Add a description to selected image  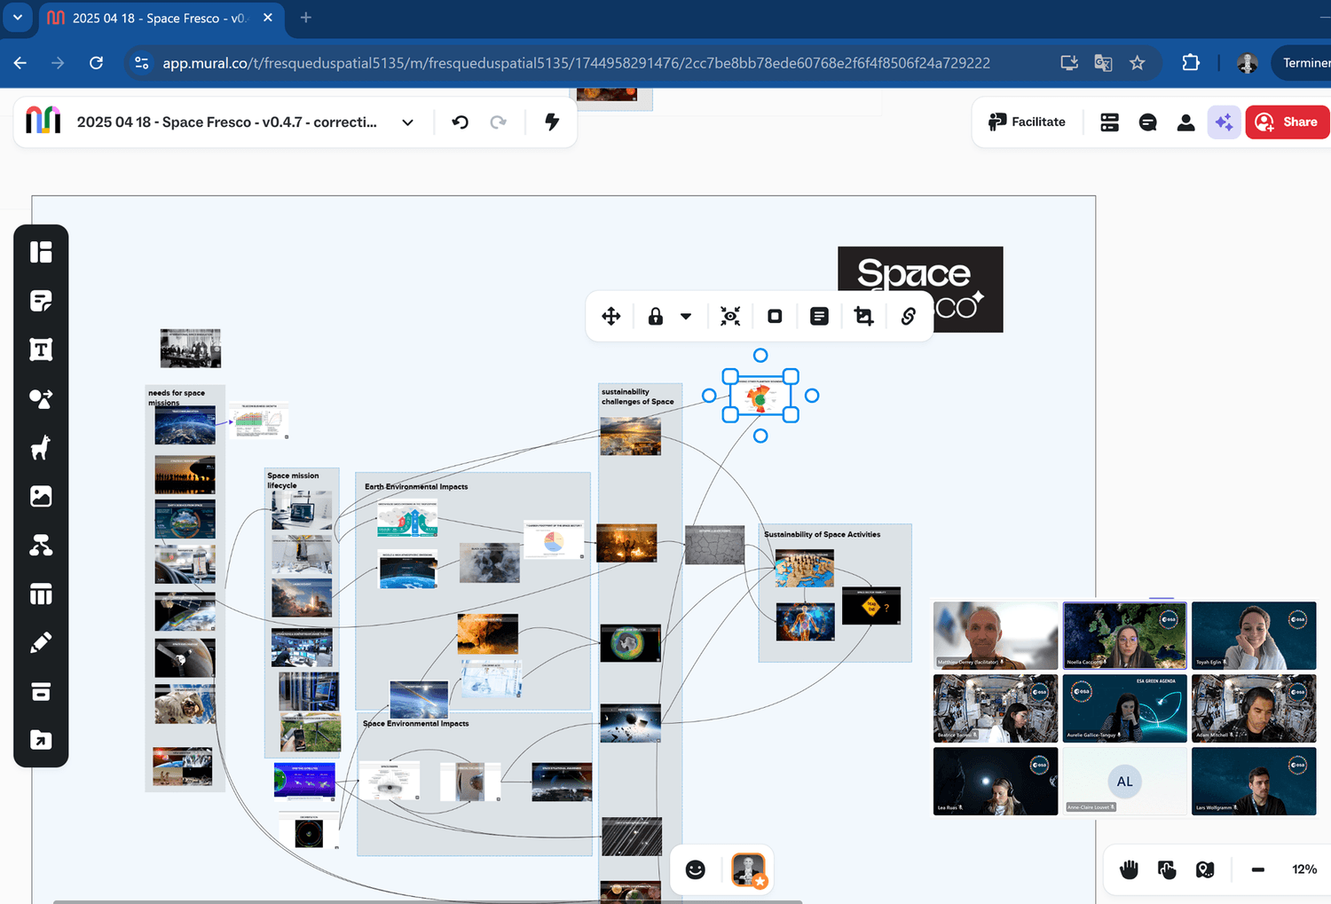coord(819,316)
